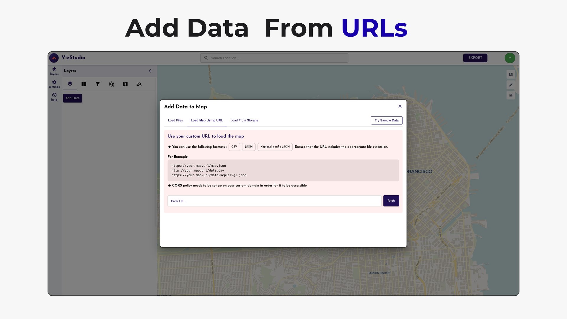Image resolution: width=567 pixels, height=319 pixels.
Task: Click the Try Sample Data button
Action: coord(387,120)
